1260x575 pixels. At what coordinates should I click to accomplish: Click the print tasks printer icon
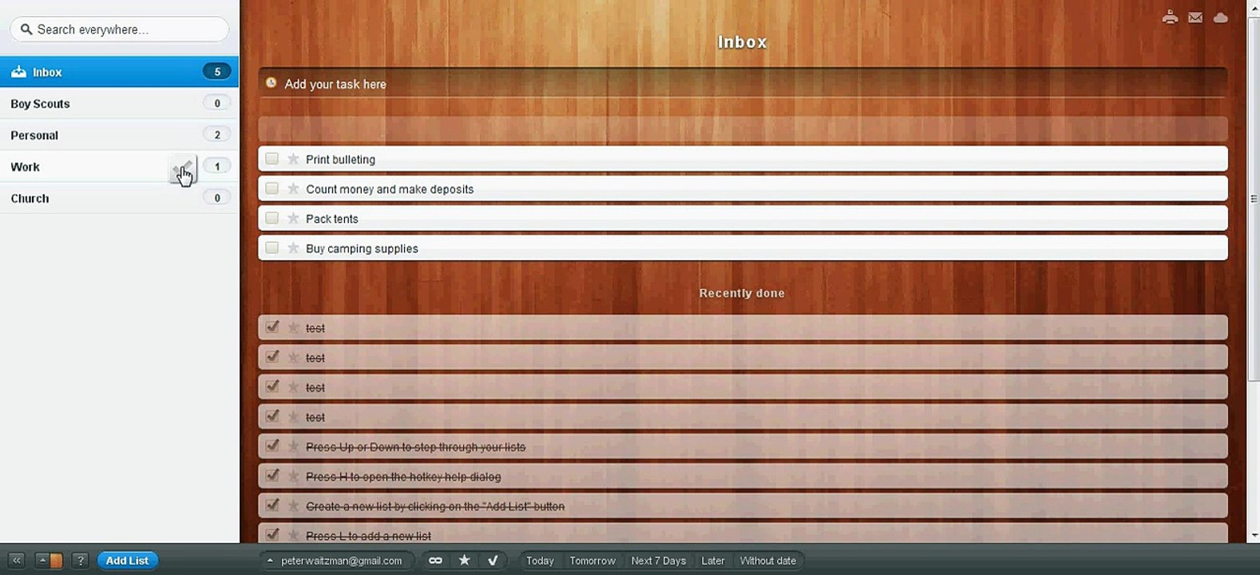[x=1170, y=18]
